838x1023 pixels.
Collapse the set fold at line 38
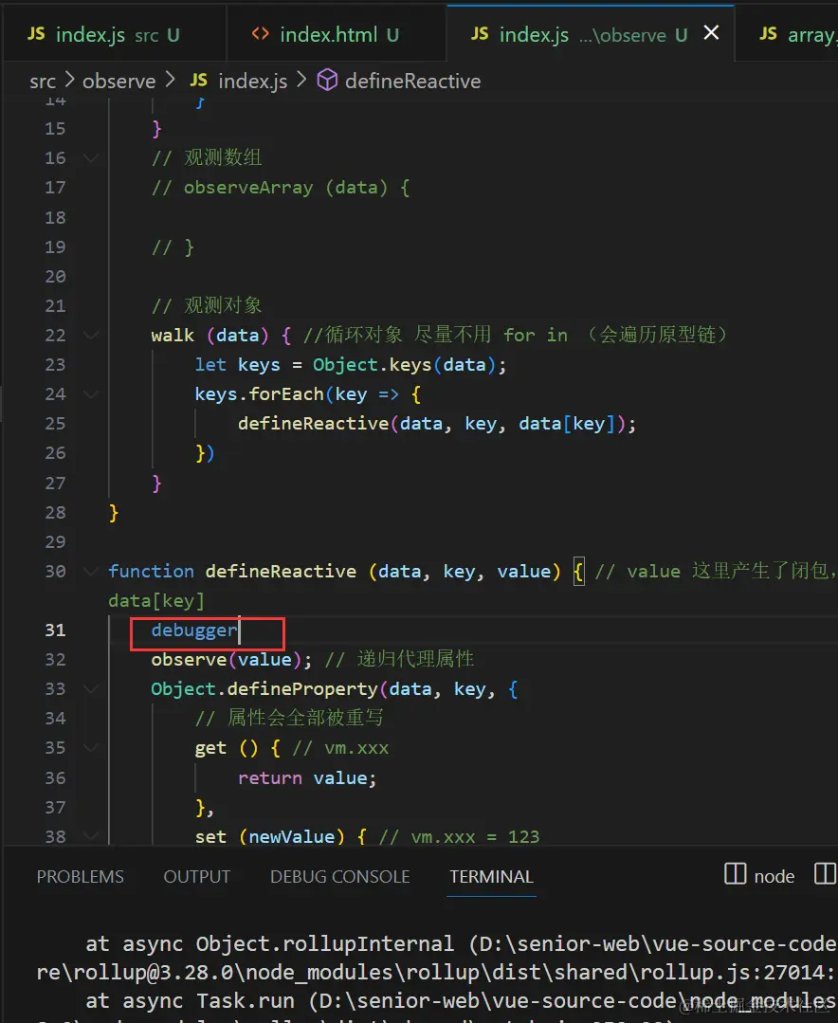pyautogui.click(x=91, y=836)
